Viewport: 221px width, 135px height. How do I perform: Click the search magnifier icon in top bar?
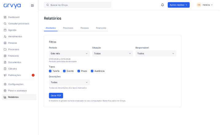[48, 5]
